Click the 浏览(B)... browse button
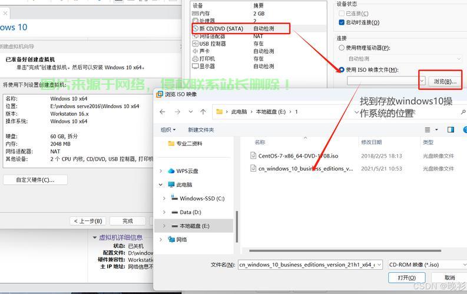The image size is (467, 294). (x=445, y=82)
